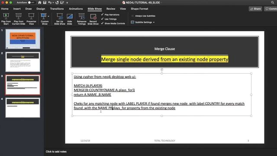Open the Review tab
Screen dimensions: 277x156
click(x=111, y=9)
